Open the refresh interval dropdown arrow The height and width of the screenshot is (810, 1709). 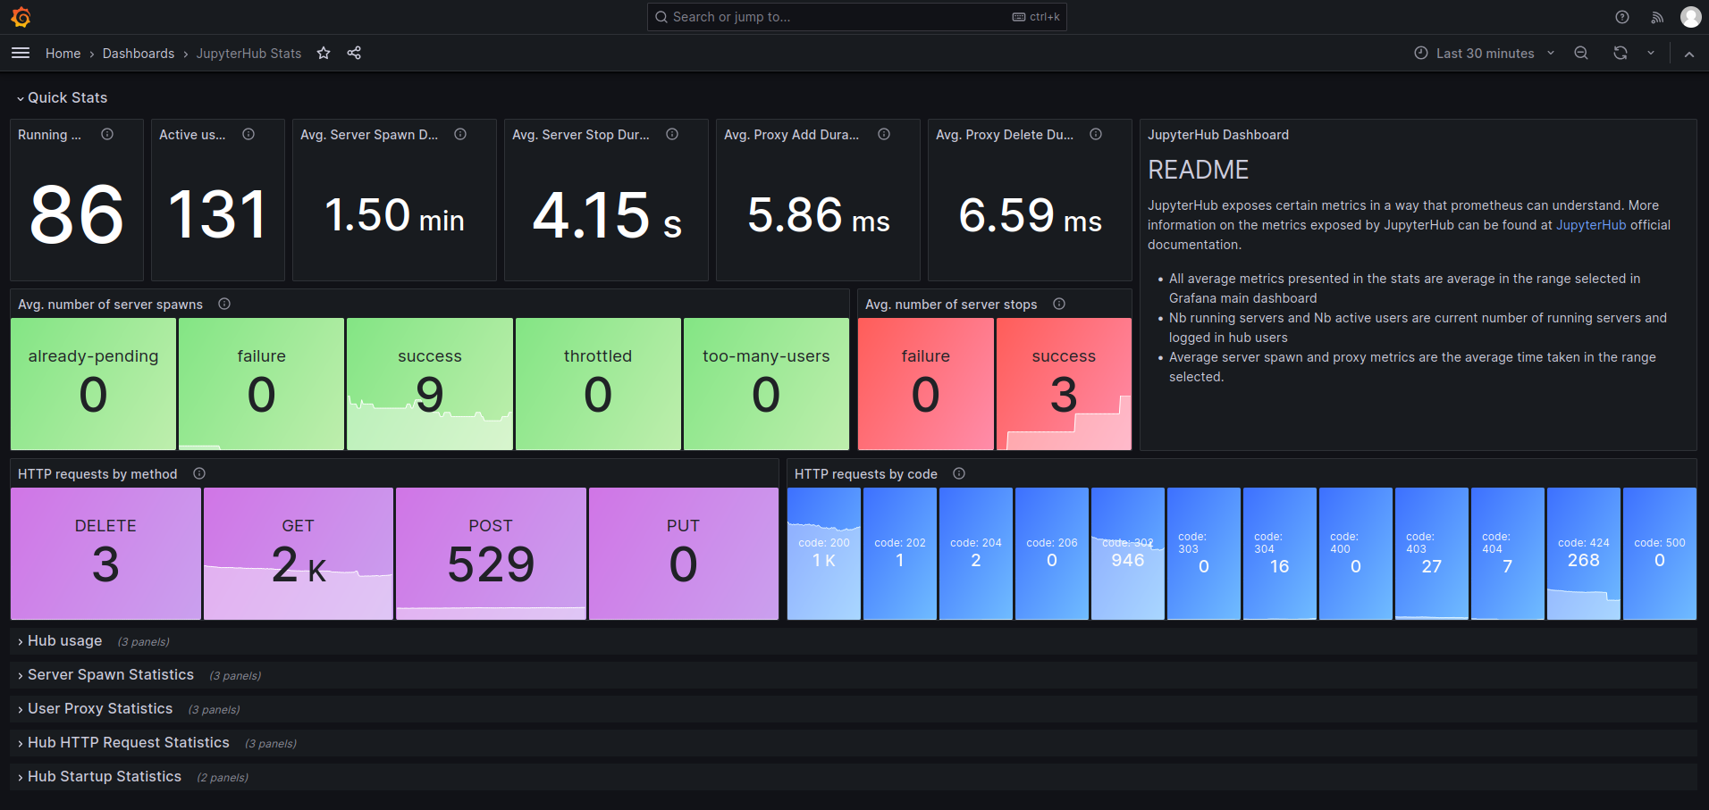1651,54
